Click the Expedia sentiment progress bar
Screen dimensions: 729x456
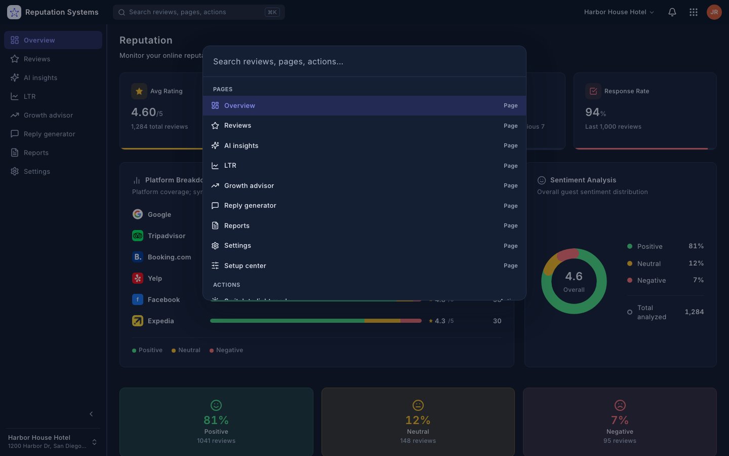(316, 321)
